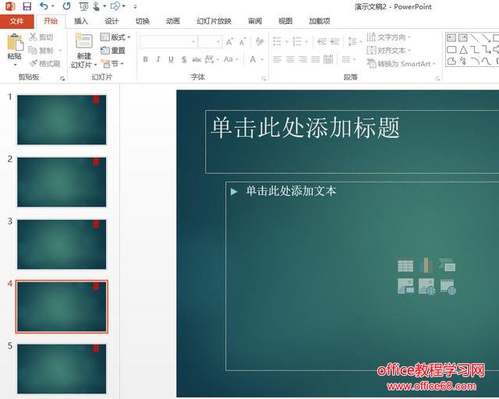Click the Copy (复制) button
Screen dimensions: 499x399
tap(41, 51)
